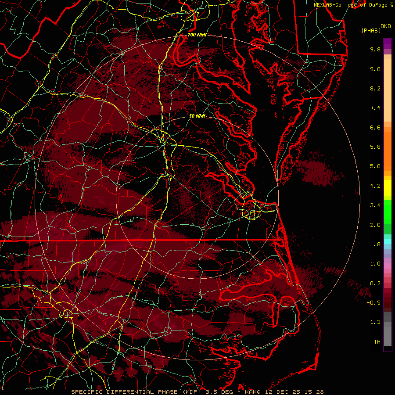
Task: Click the 4.2 value on the color scale
Action: [x=375, y=186]
